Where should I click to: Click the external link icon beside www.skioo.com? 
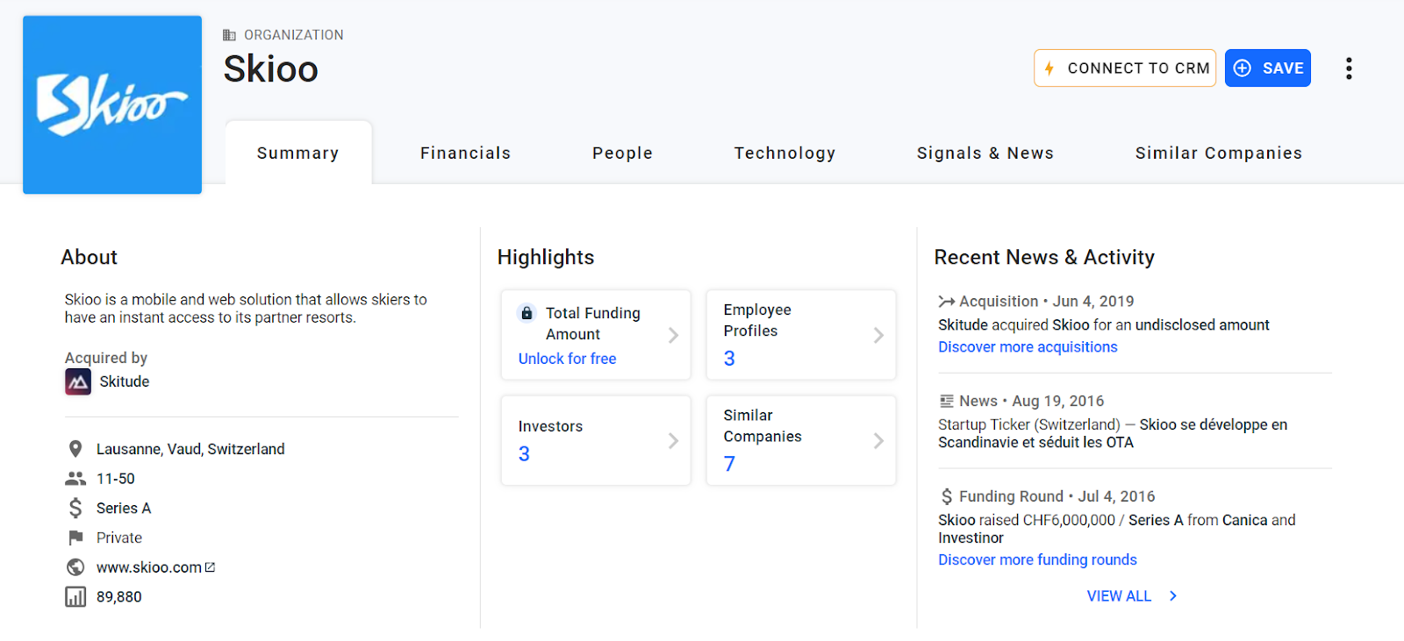tap(210, 567)
